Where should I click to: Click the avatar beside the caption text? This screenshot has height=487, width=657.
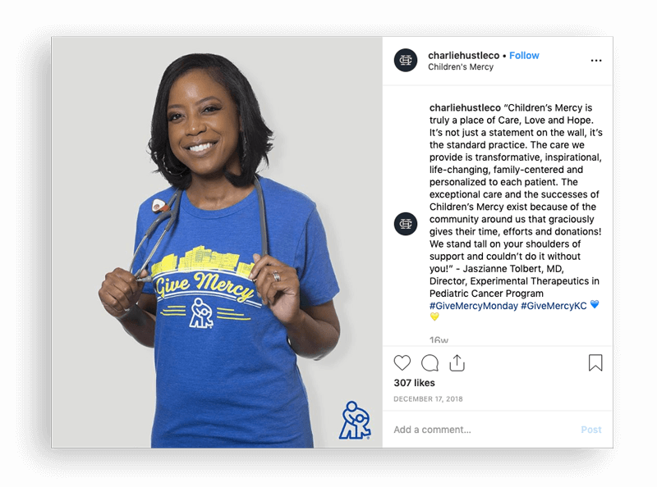(406, 224)
